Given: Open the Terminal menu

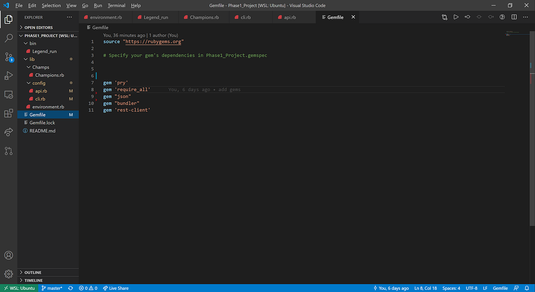Looking at the screenshot, I should click(x=116, y=5).
